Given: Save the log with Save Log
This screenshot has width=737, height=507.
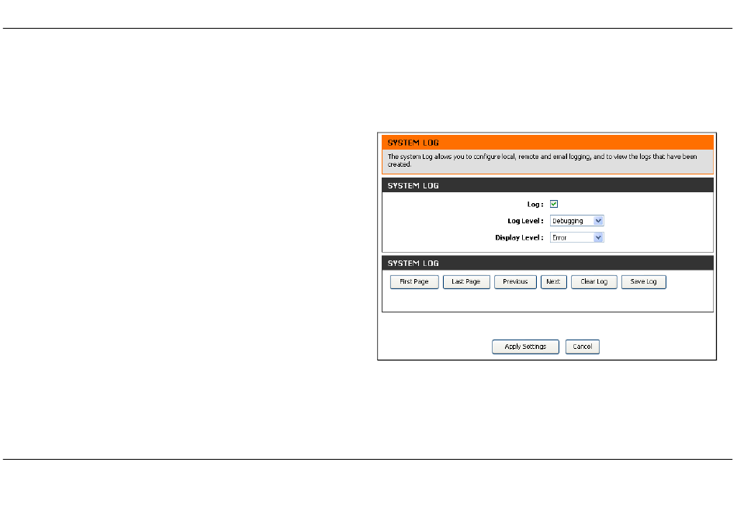Looking at the screenshot, I should [643, 282].
